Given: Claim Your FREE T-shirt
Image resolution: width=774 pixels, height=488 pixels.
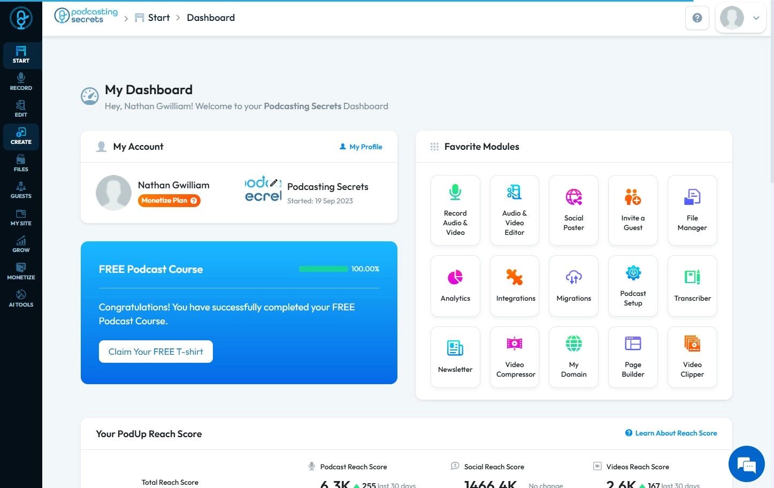Looking at the screenshot, I should tap(156, 352).
